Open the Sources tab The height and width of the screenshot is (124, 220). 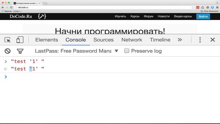103,40
